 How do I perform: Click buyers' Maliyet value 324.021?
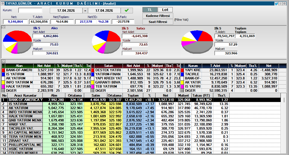pos(45,53)
